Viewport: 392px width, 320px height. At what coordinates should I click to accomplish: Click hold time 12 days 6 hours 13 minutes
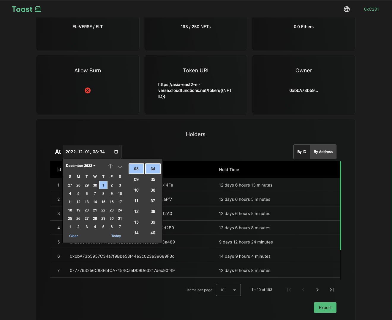246,185
